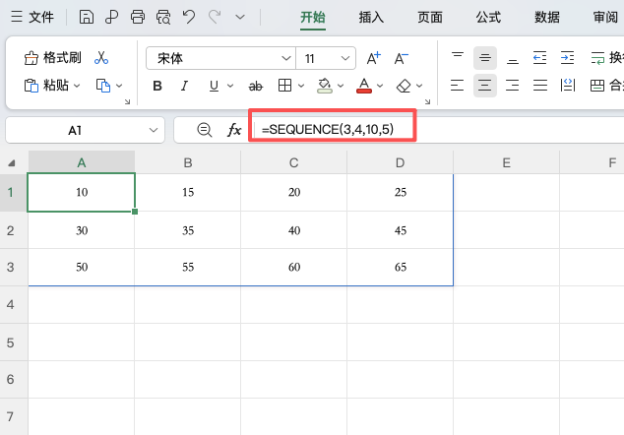Click the 粘贴 paste button

[46, 86]
